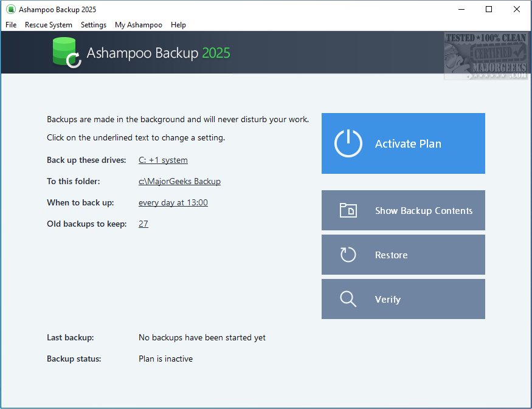Open the File menu
This screenshot has width=532, height=409.
tap(11, 25)
